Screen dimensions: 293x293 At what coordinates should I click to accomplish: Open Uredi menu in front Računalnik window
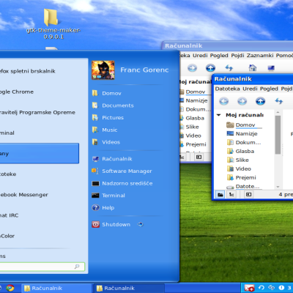250,89
